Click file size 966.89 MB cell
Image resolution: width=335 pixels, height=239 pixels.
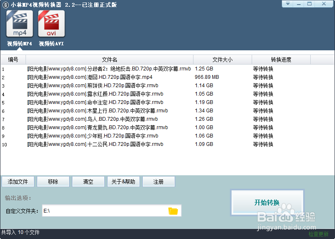[207, 77]
